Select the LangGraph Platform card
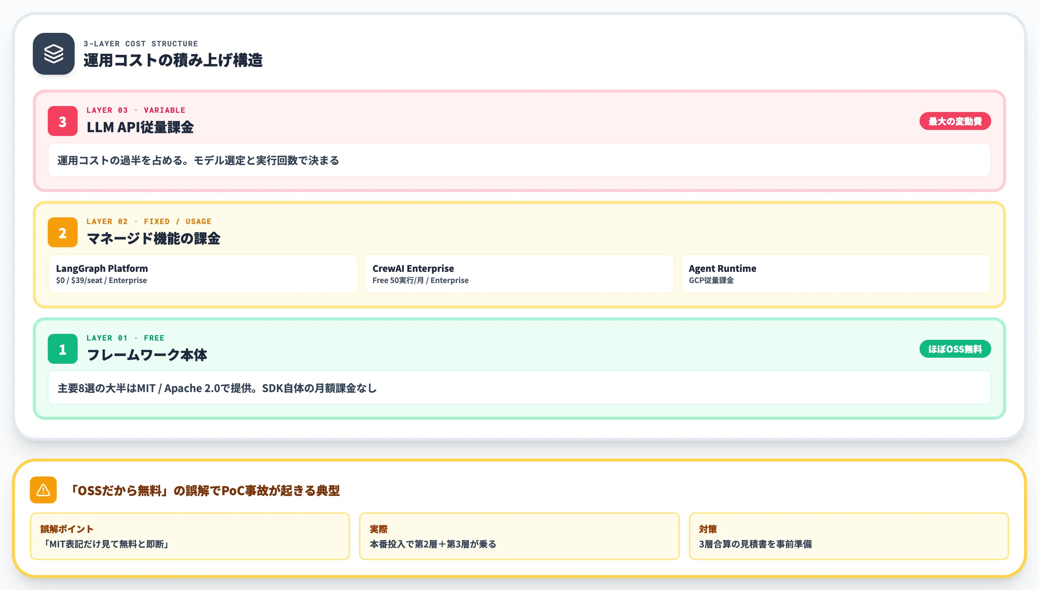The height and width of the screenshot is (590, 1039). click(x=203, y=274)
